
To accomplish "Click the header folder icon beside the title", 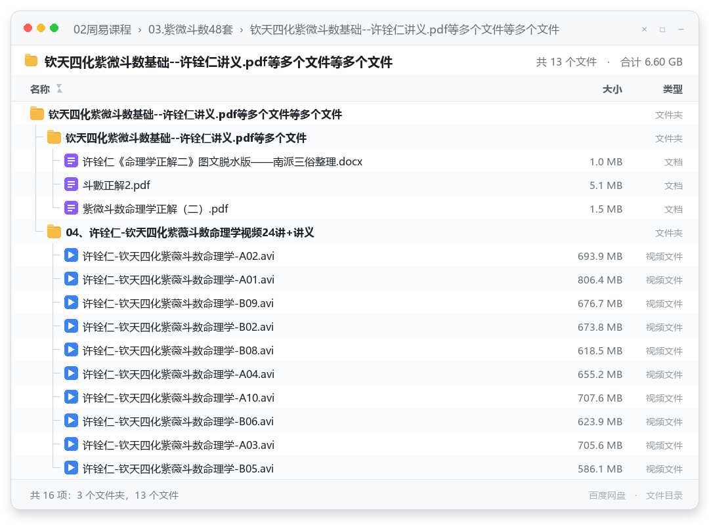I will (x=31, y=60).
